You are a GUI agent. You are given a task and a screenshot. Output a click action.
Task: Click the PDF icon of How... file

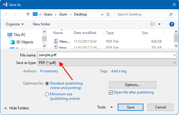point(56,41)
